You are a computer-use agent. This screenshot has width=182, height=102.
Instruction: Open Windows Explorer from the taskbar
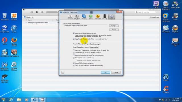(x=19, y=100)
